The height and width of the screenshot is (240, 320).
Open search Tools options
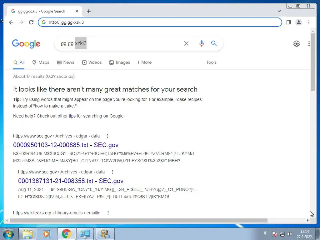tap(212, 62)
